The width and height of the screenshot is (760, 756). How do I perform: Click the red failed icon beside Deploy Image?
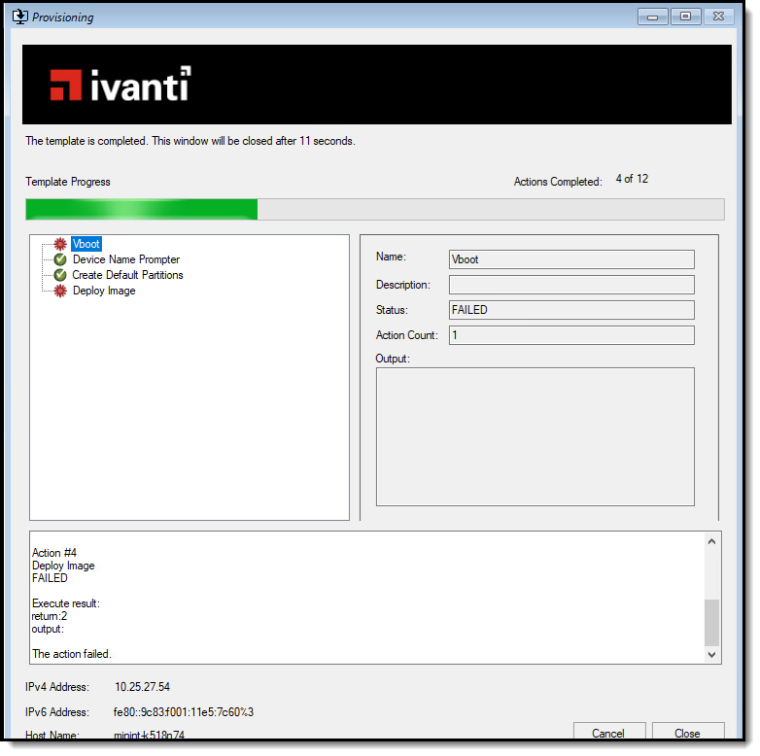coord(60,291)
